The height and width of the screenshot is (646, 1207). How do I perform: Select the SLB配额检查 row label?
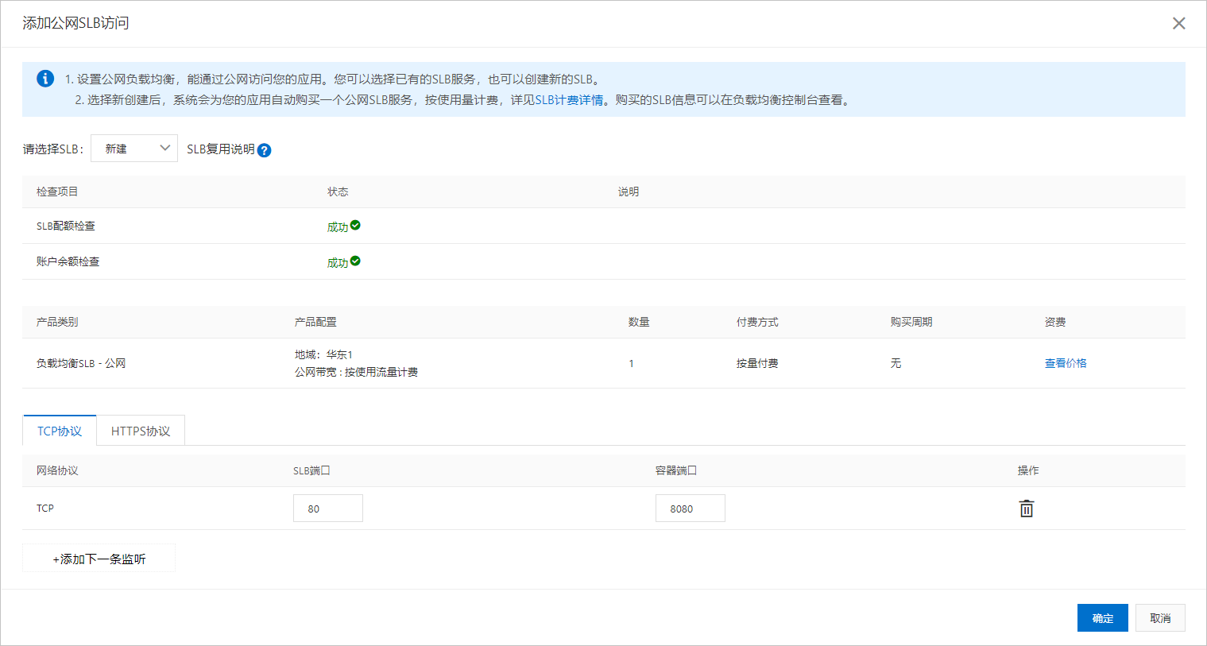[x=66, y=226]
